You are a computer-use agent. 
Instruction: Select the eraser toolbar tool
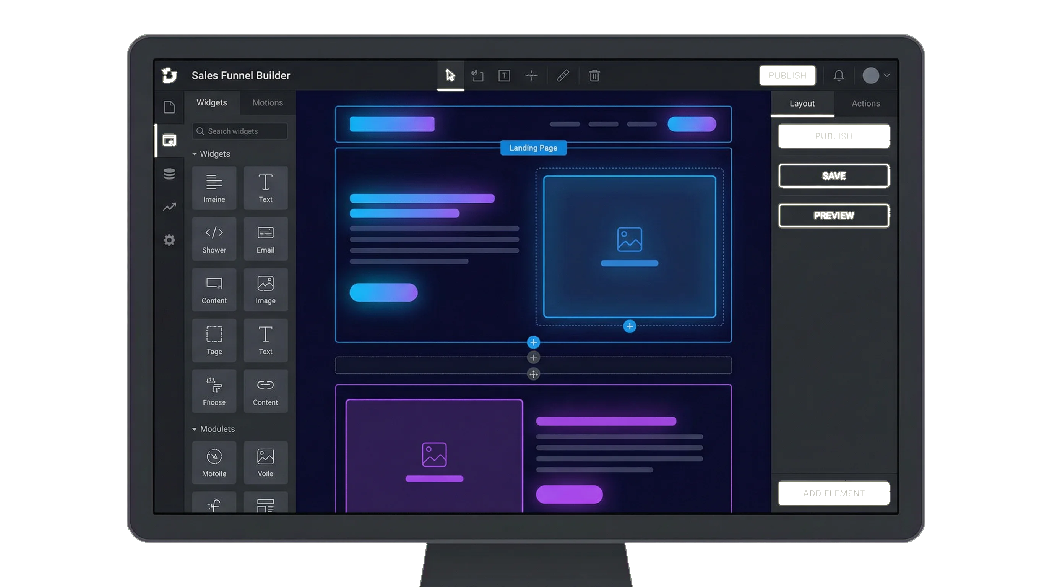[562, 76]
